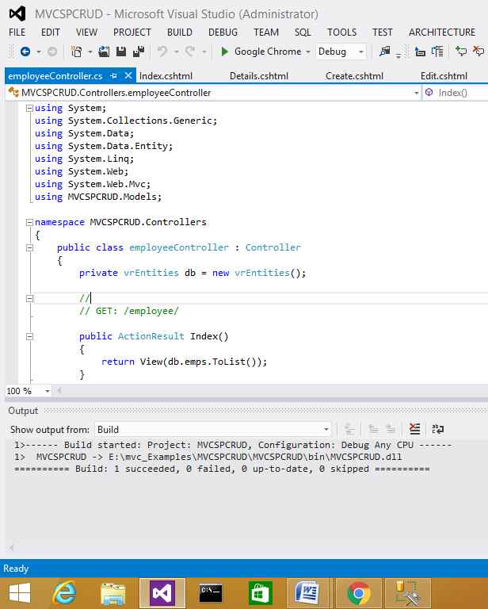This screenshot has height=609, width=488.
Task: Click the increase indent toolbar icon
Action: tap(437, 52)
